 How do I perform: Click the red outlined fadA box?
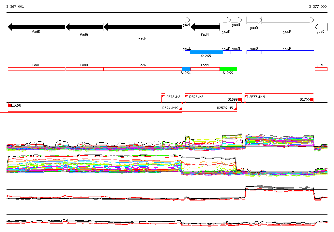[84, 69]
